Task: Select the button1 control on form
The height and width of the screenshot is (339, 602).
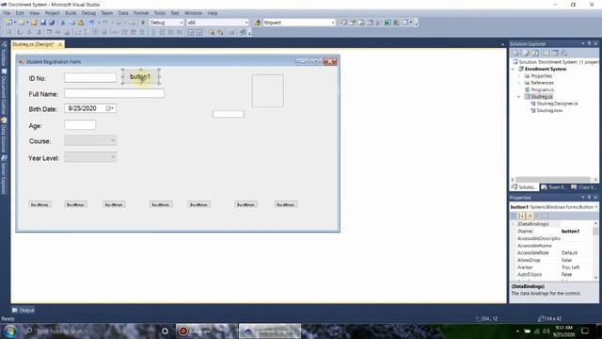Action: click(140, 76)
